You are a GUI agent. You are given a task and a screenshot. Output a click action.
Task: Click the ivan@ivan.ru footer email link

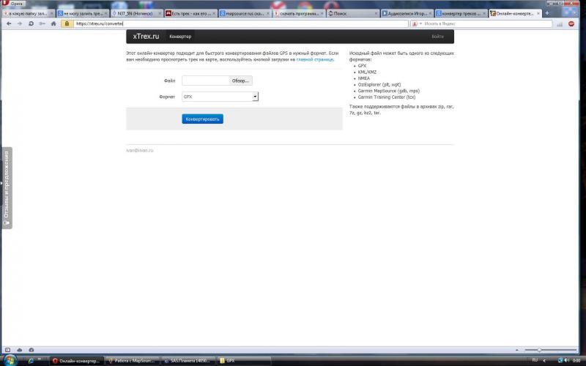click(140, 151)
